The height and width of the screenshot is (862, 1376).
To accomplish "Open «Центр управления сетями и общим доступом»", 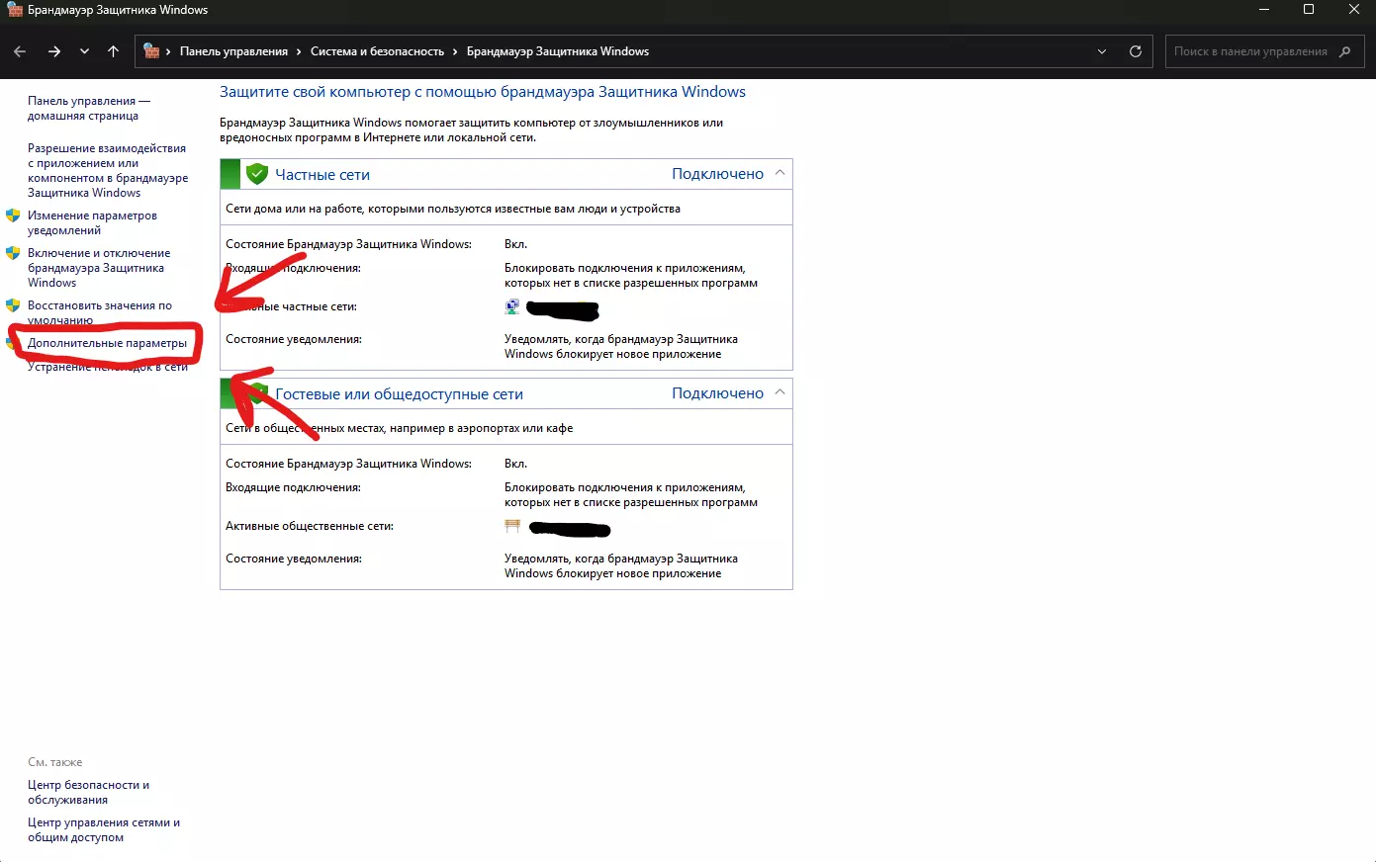I will tap(104, 829).
